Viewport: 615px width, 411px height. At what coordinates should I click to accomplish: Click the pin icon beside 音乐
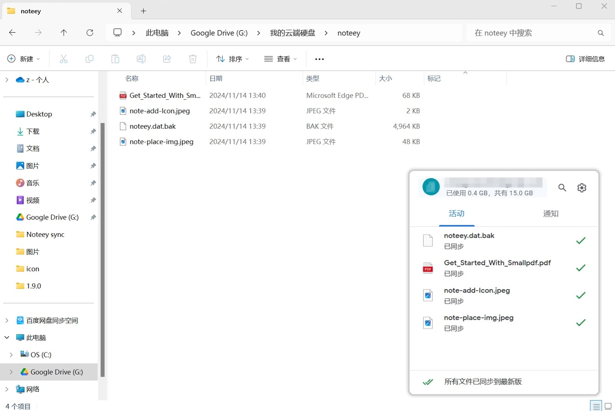[93, 183]
